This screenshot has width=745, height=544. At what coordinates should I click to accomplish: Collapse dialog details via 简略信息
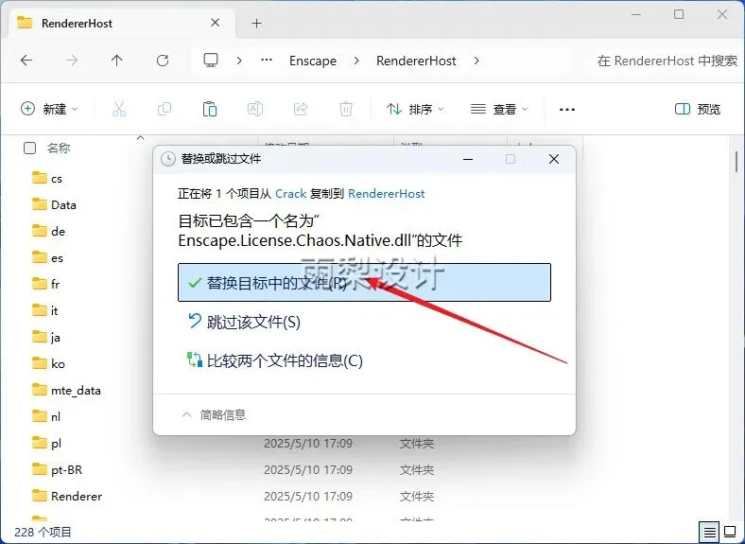pyautogui.click(x=215, y=414)
